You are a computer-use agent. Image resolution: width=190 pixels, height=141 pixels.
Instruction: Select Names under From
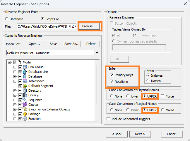(148, 80)
